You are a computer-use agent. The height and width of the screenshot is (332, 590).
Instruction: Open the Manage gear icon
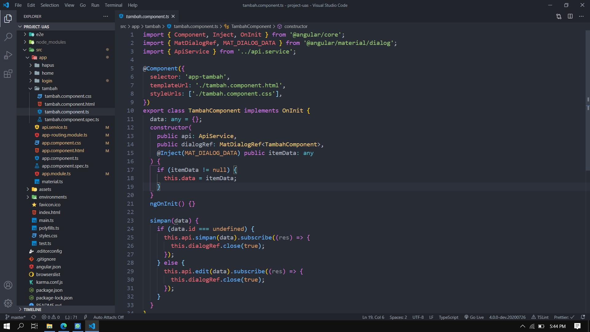8,303
